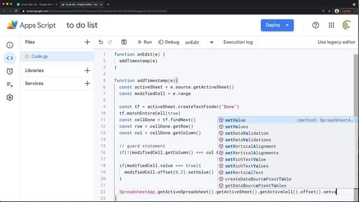Click the browser profile icon
The image size is (359, 202).
(337, 11)
